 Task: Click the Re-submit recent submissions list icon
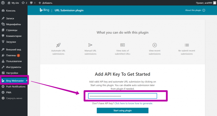(x=186, y=45)
